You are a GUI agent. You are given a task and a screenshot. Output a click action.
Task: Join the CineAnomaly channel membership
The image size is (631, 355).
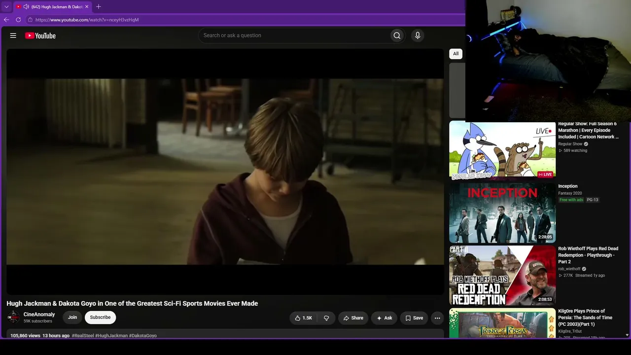[72, 318]
